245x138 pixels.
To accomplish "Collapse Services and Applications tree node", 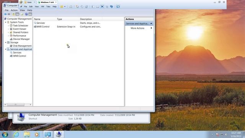I will click(6, 49).
